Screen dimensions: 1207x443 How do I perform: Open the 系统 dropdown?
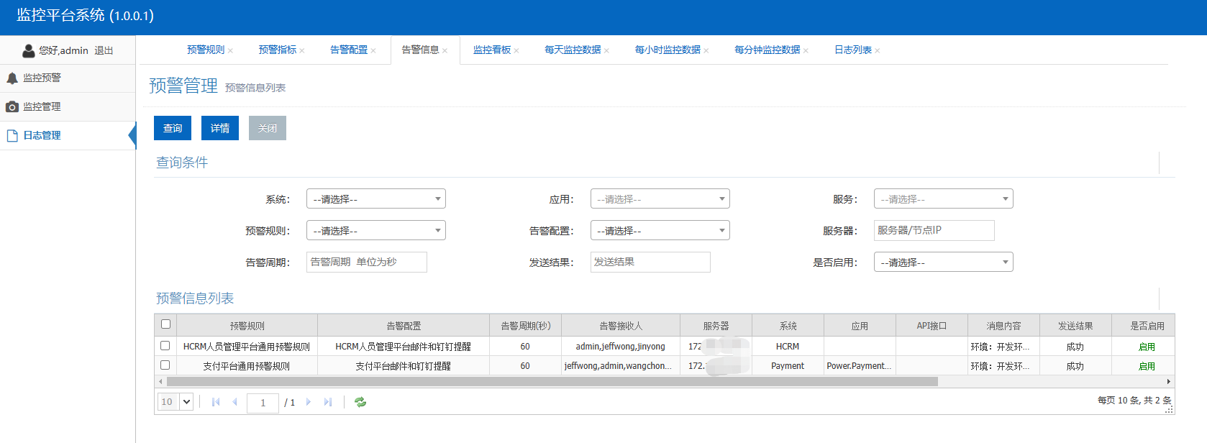[375, 199]
